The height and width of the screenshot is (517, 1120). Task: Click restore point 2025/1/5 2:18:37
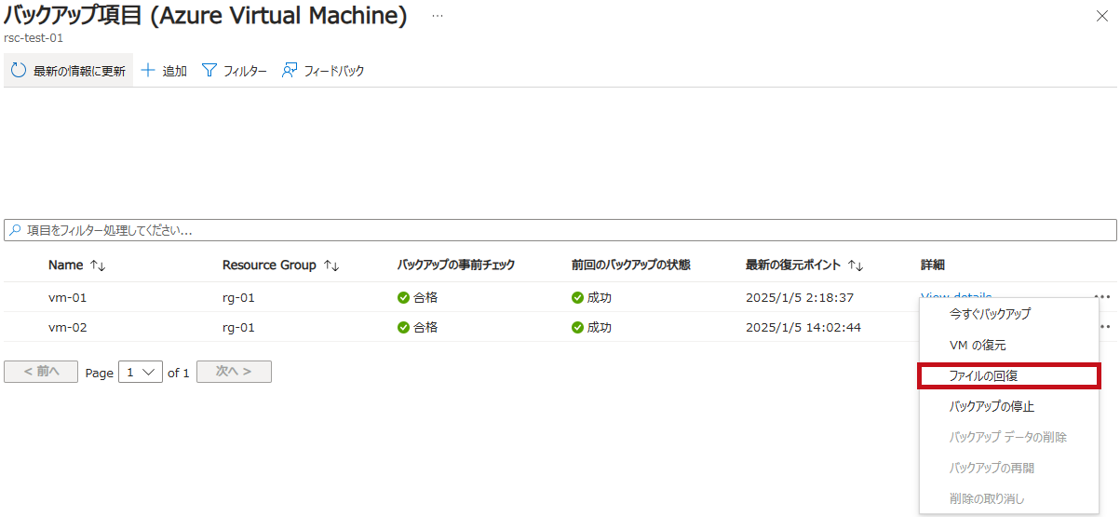point(800,298)
